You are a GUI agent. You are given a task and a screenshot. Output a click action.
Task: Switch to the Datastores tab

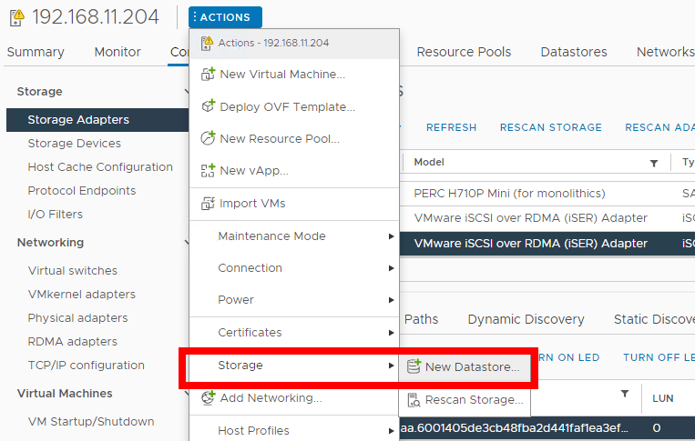[x=573, y=52]
